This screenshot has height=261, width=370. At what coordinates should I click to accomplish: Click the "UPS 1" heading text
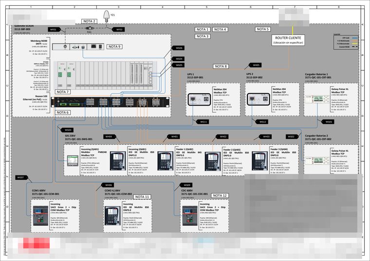(x=191, y=74)
